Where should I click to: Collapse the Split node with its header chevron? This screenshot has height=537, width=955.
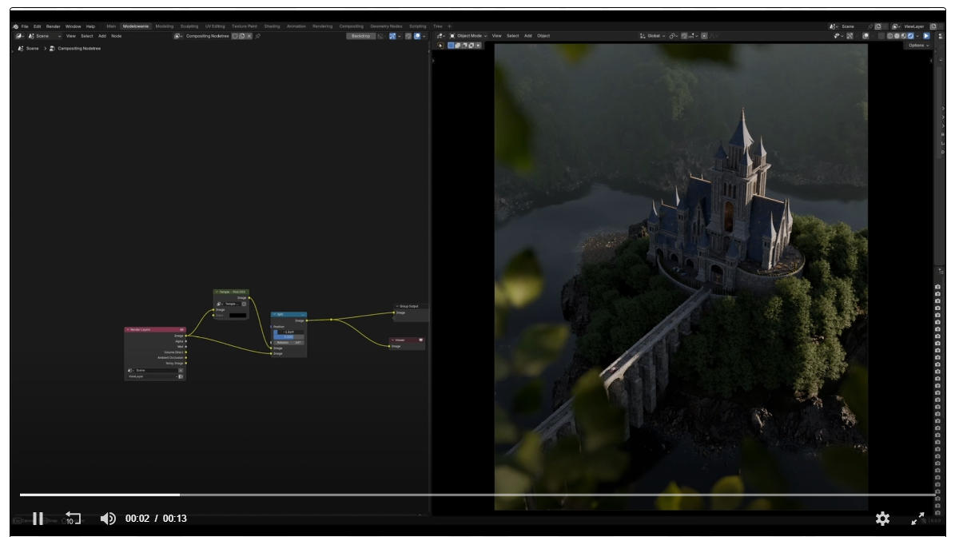pos(275,314)
